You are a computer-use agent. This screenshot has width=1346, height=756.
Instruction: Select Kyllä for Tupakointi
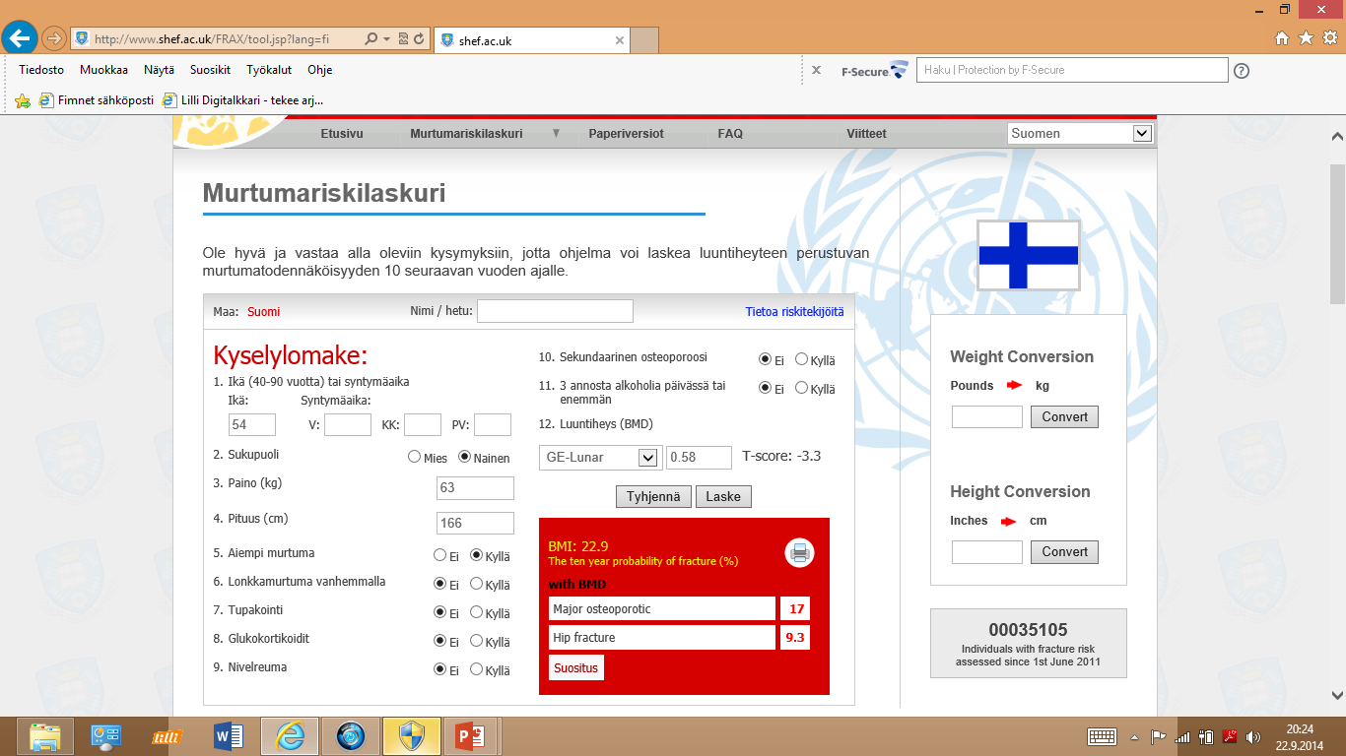pyautogui.click(x=477, y=612)
